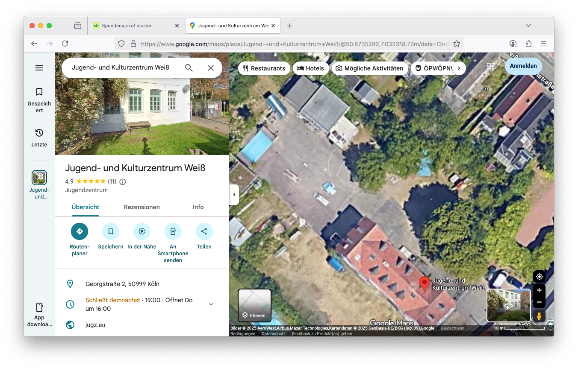578x368 pixels.
Task: Open a new browser tab
Action: [x=289, y=26]
